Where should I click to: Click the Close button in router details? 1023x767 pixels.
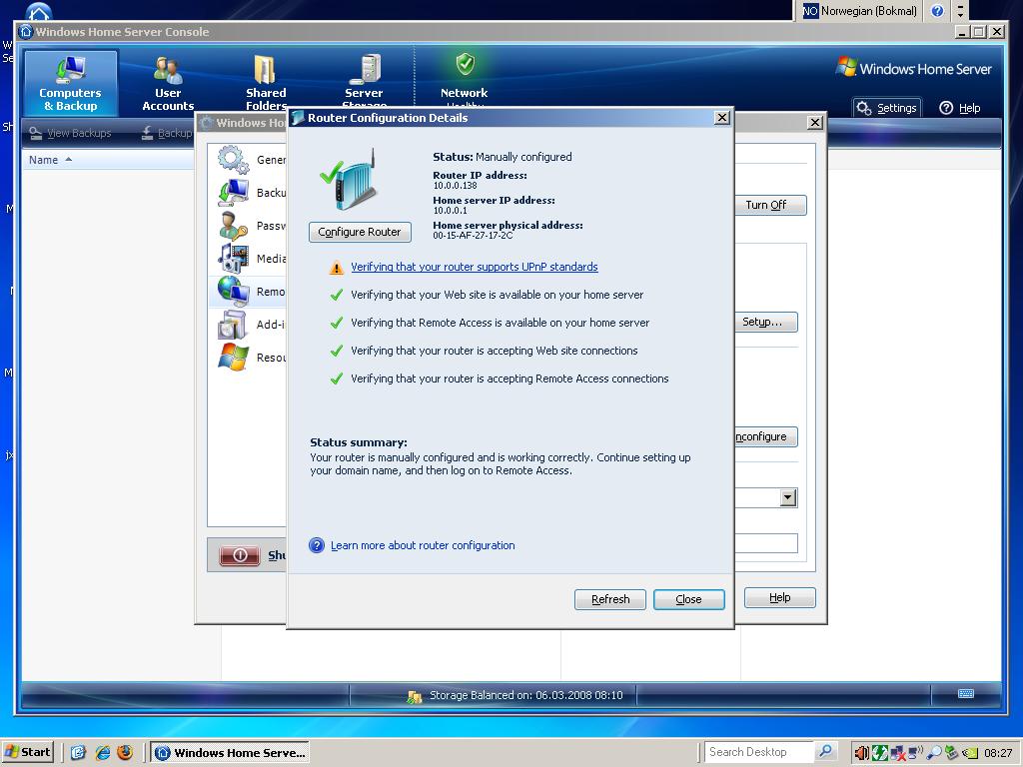(x=689, y=599)
